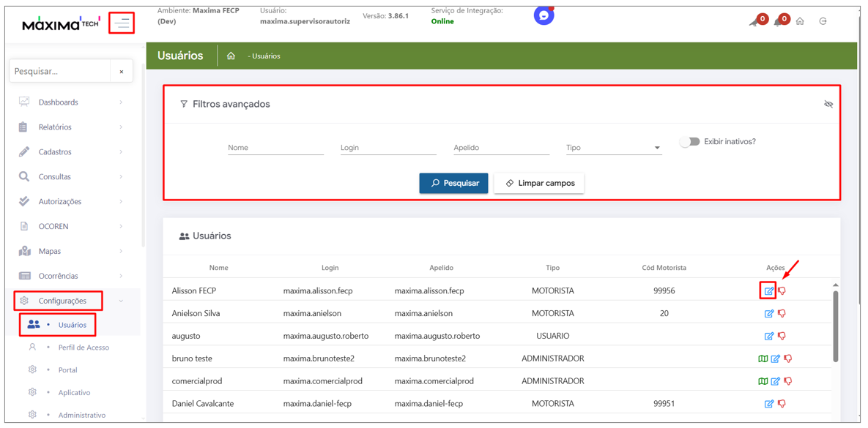Open the bell notifications icon

(x=778, y=22)
